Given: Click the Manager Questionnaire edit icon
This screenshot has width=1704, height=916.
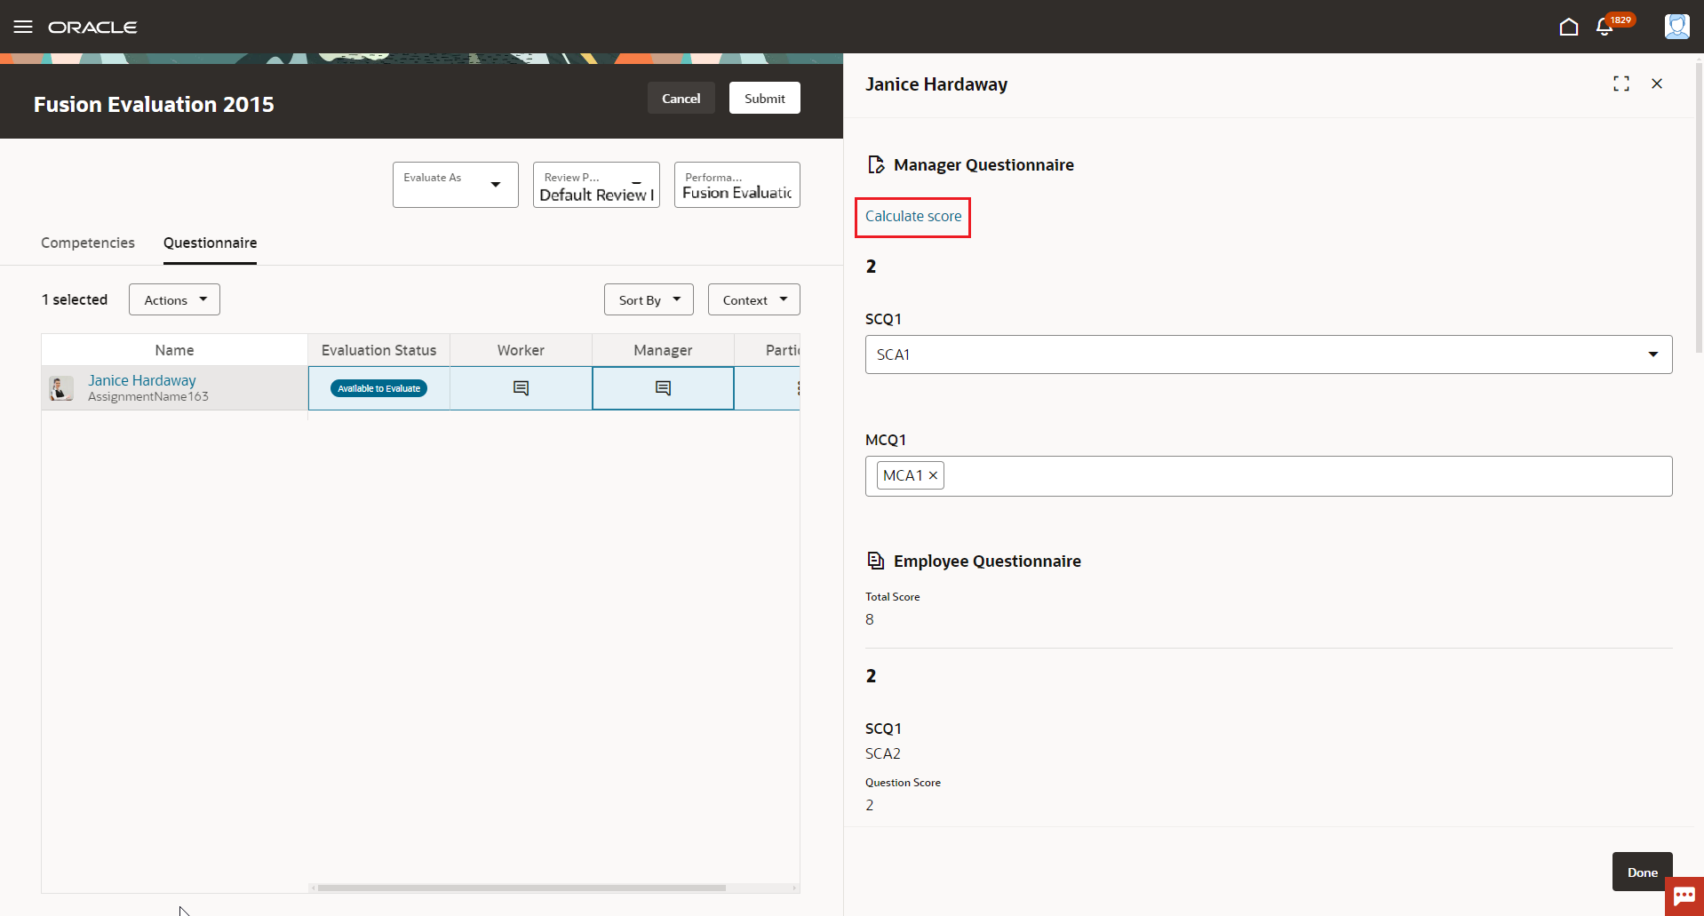Looking at the screenshot, I should coord(876,164).
